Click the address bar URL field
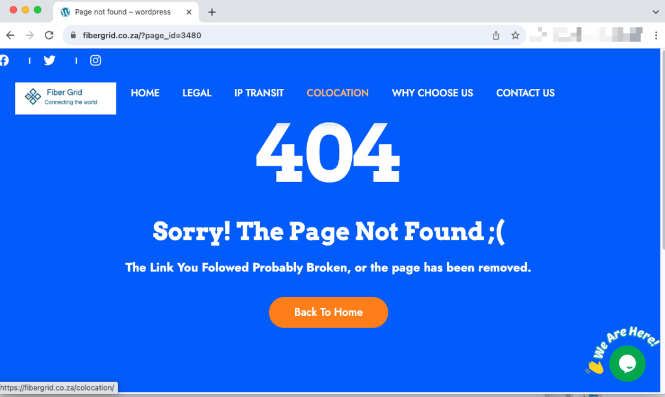 (x=280, y=35)
